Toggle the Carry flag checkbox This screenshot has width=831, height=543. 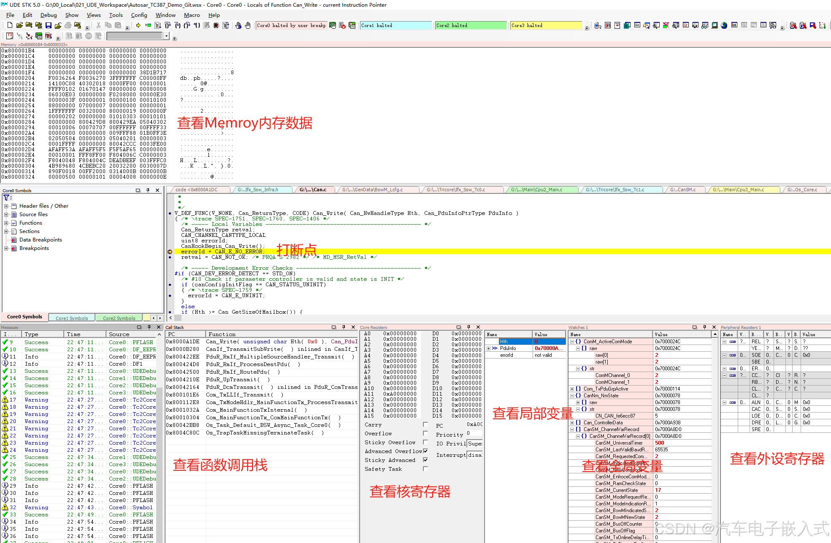click(425, 425)
